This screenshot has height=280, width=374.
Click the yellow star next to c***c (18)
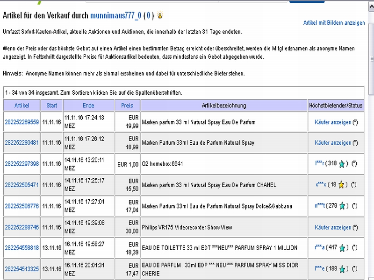pos(341,185)
